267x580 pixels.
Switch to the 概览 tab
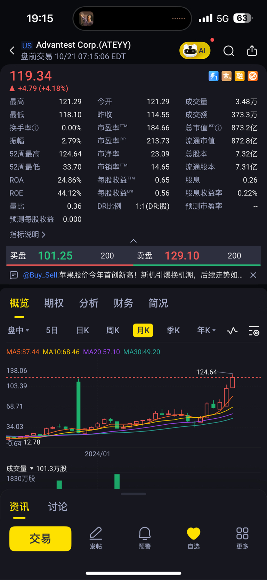click(19, 303)
